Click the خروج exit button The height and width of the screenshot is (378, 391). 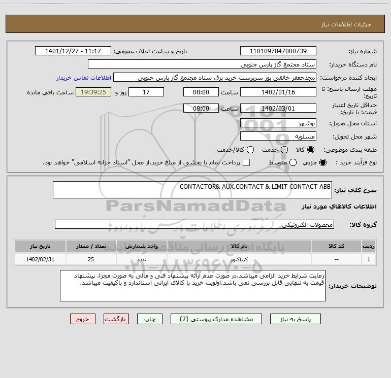[83, 319]
